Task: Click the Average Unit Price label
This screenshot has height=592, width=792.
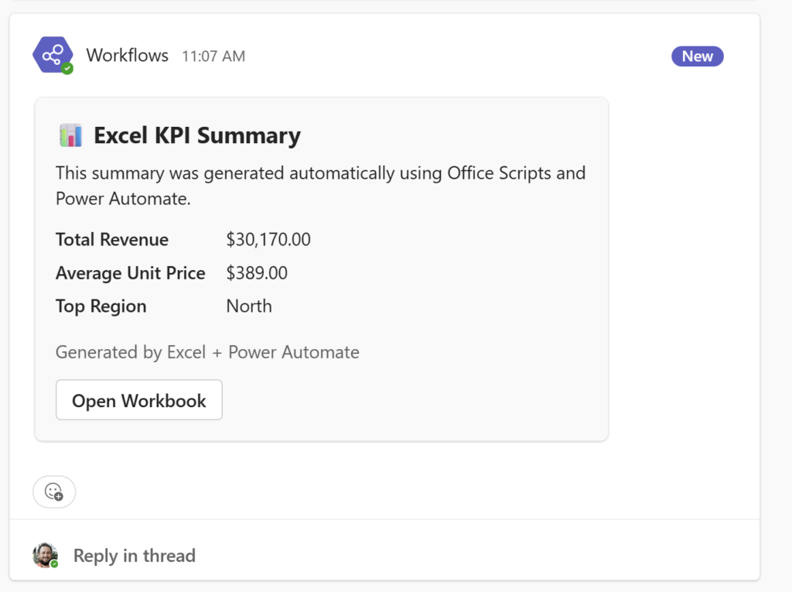Action: [x=130, y=273]
